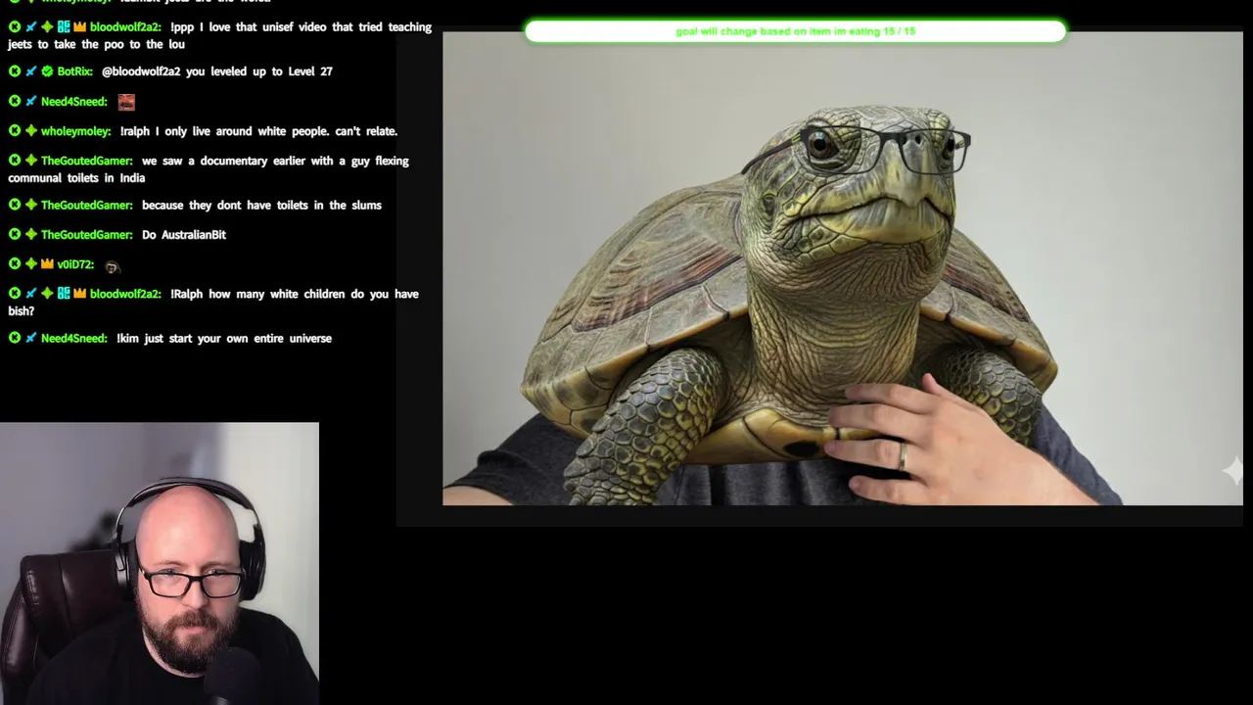Open the bloodwolf2a2 username on the !ppp message
The image size is (1253, 705).
coord(125,27)
